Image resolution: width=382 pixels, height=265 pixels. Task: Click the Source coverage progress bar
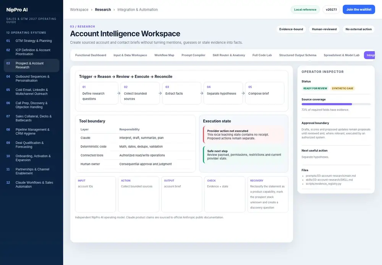336,104
